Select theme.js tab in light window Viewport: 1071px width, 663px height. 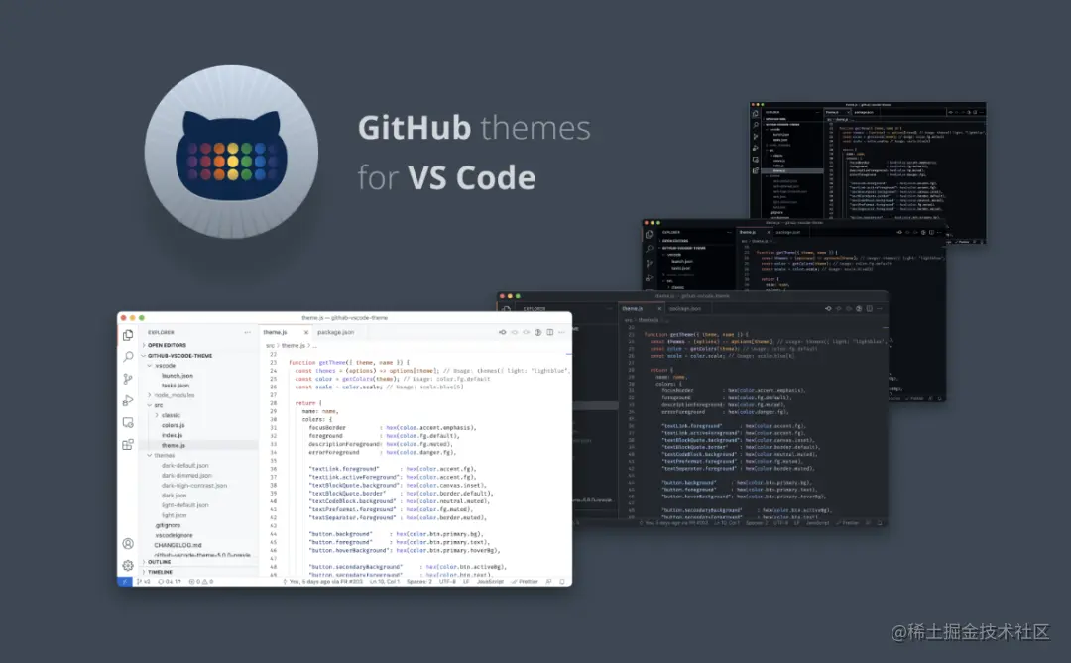pos(276,333)
